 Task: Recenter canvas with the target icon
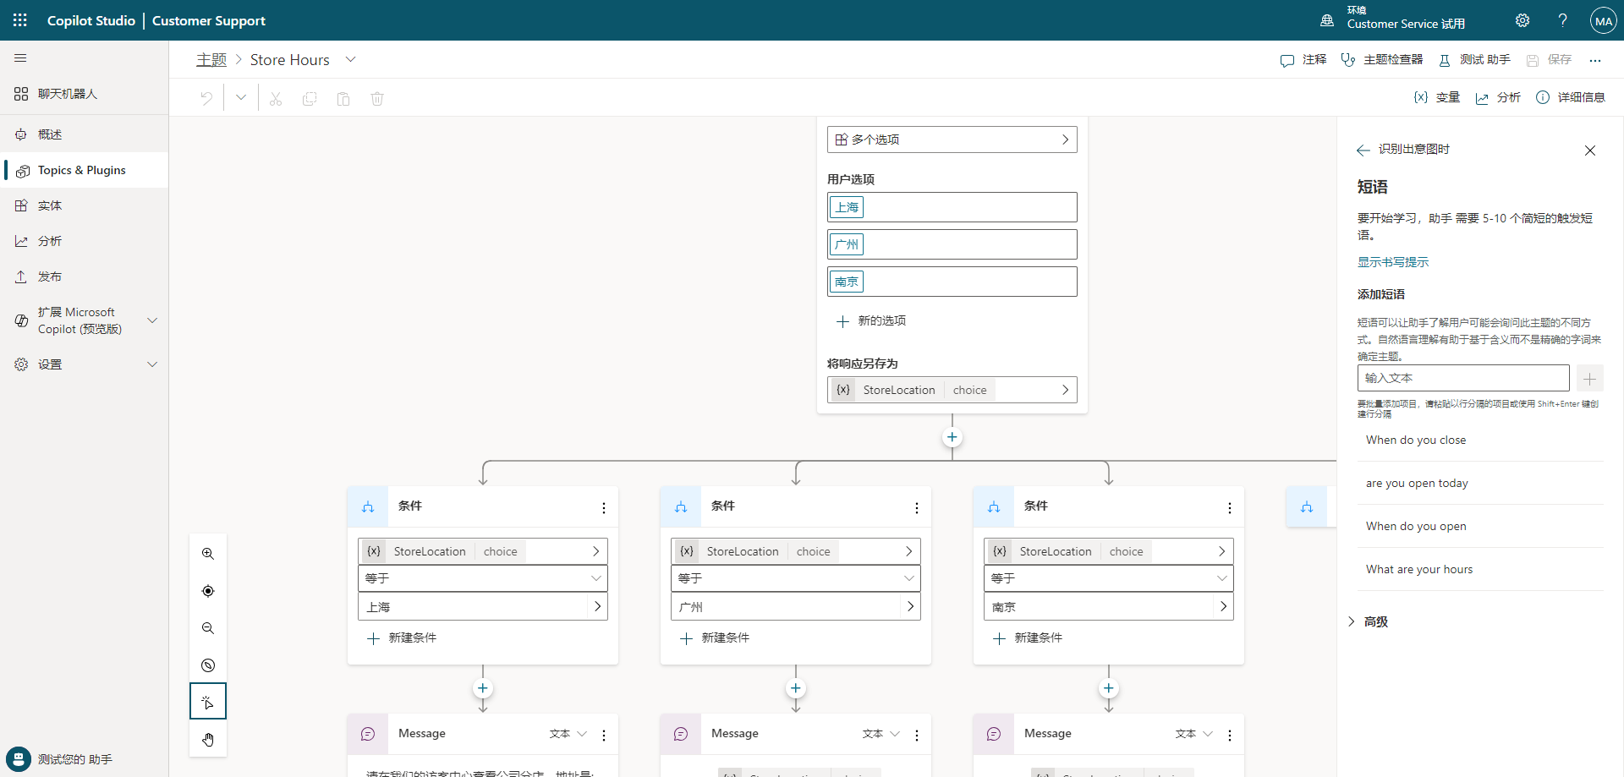[208, 591]
